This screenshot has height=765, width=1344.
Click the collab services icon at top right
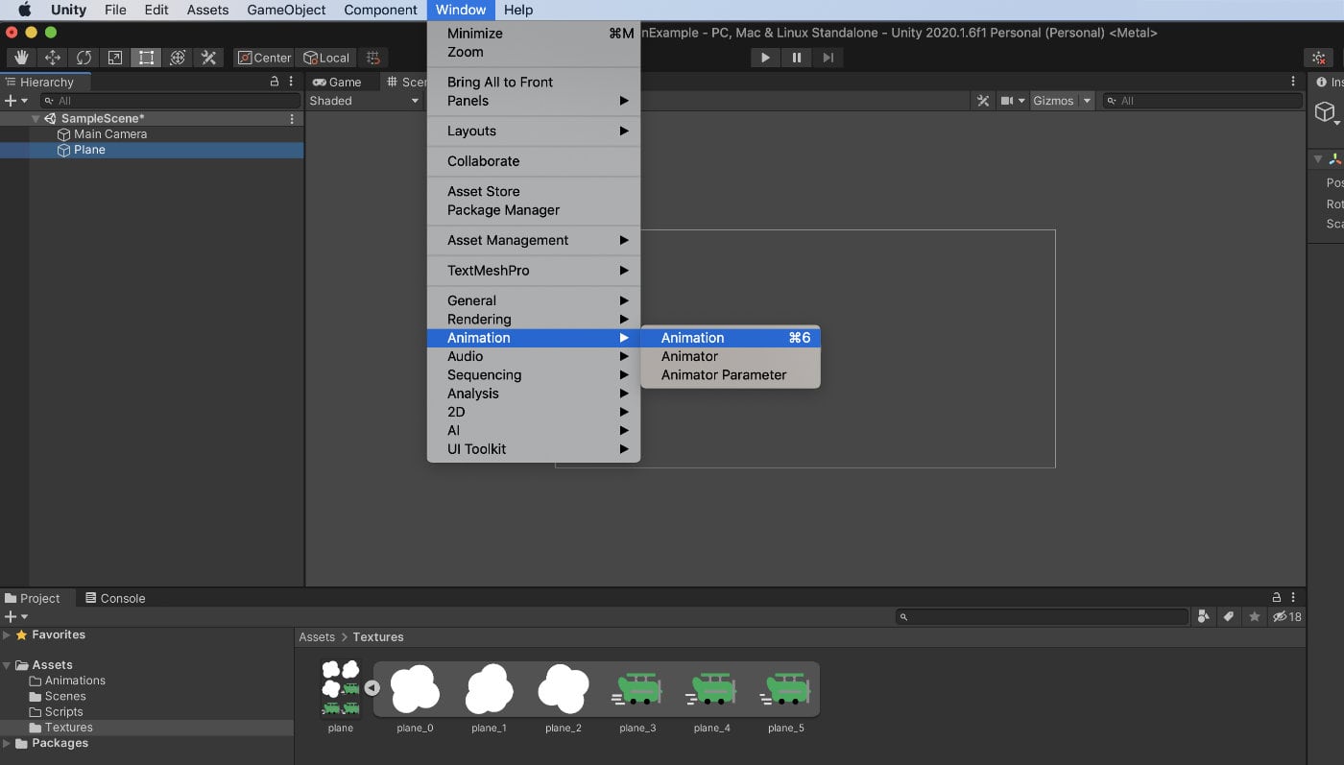click(x=1319, y=58)
